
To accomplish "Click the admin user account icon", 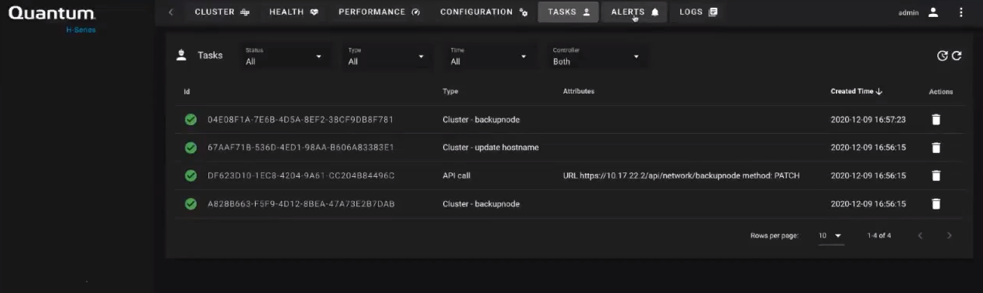I will [933, 12].
